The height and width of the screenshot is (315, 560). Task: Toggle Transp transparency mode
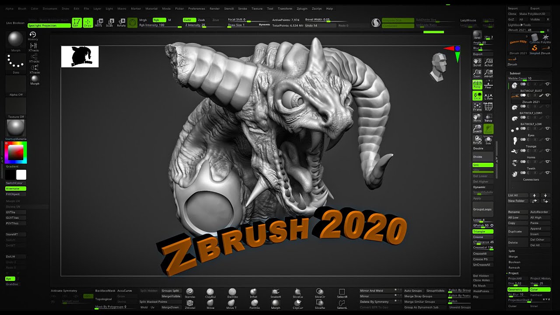pos(488,118)
